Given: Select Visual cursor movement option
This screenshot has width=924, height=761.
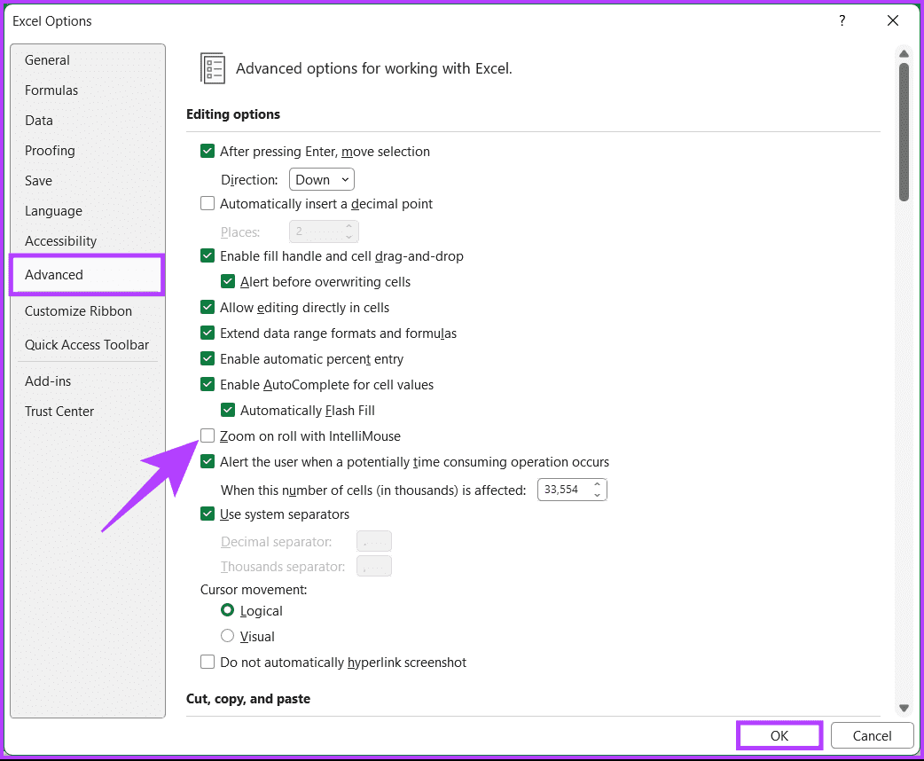Looking at the screenshot, I should coord(229,636).
